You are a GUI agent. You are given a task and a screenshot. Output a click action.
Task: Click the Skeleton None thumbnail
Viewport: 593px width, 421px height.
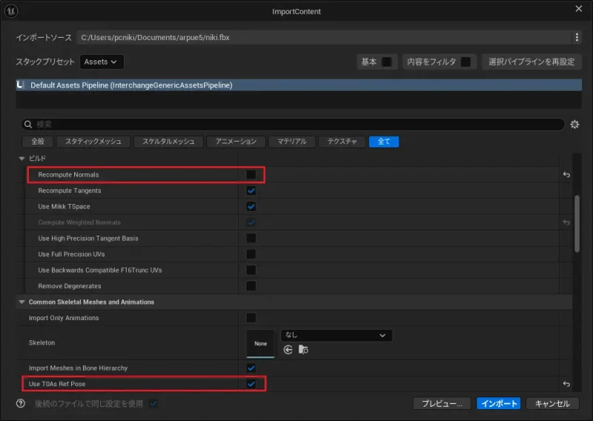pos(261,343)
